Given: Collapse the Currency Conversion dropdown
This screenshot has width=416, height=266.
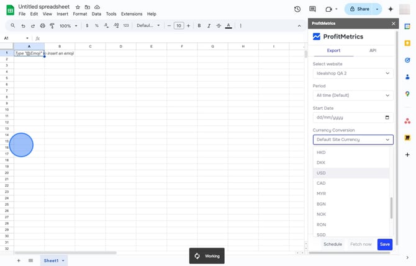Looking at the screenshot, I should pyautogui.click(x=353, y=140).
